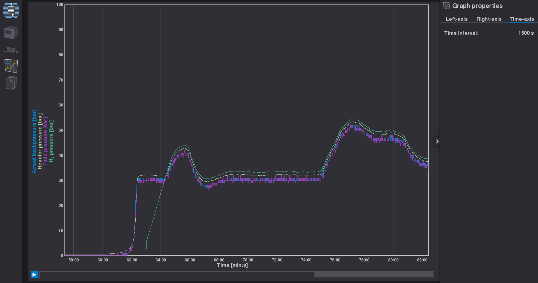538x283 pixels.
Task: Select the Fluid pressure [bar] axis label
Action: [x=45, y=141]
